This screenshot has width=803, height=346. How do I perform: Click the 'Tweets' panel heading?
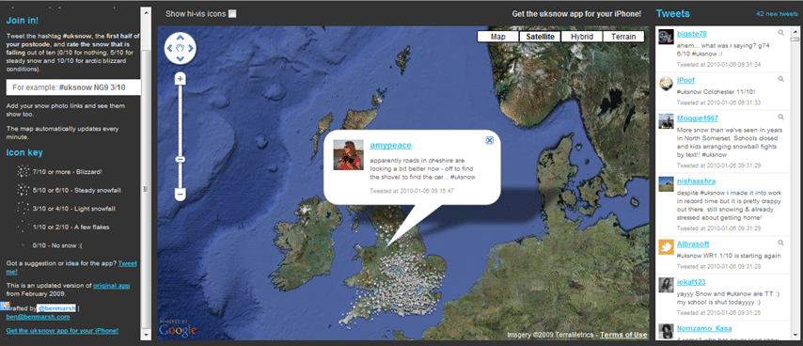click(x=672, y=14)
